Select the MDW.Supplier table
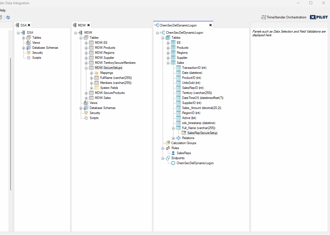 coord(104,58)
